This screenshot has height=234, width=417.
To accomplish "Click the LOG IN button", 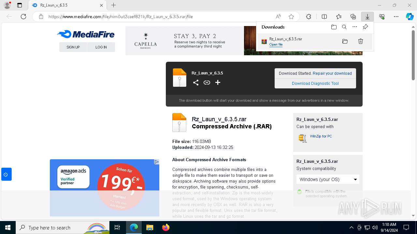I will point(101,47).
